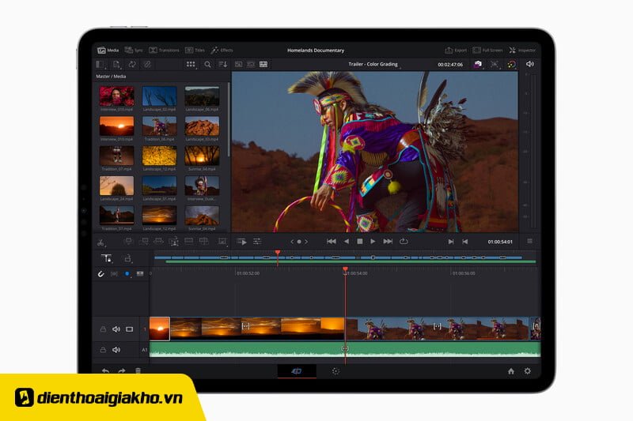Select the Interview_010.mp4 thumbnail

(x=116, y=96)
